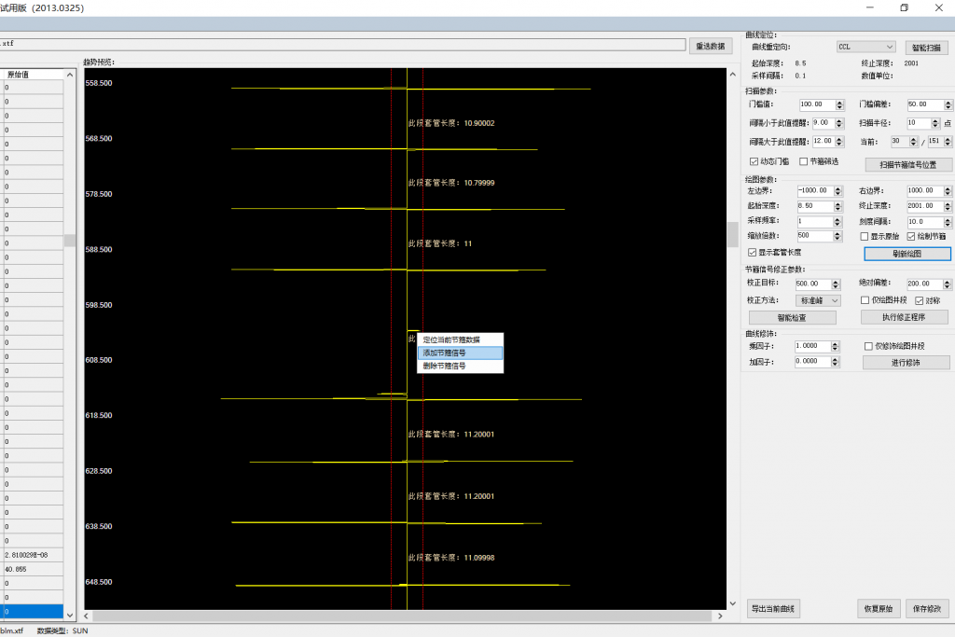Image resolution: width=955 pixels, height=637 pixels.
Task: Select the data cell showing 2.810029E-08
Action: (x=32, y=556)
